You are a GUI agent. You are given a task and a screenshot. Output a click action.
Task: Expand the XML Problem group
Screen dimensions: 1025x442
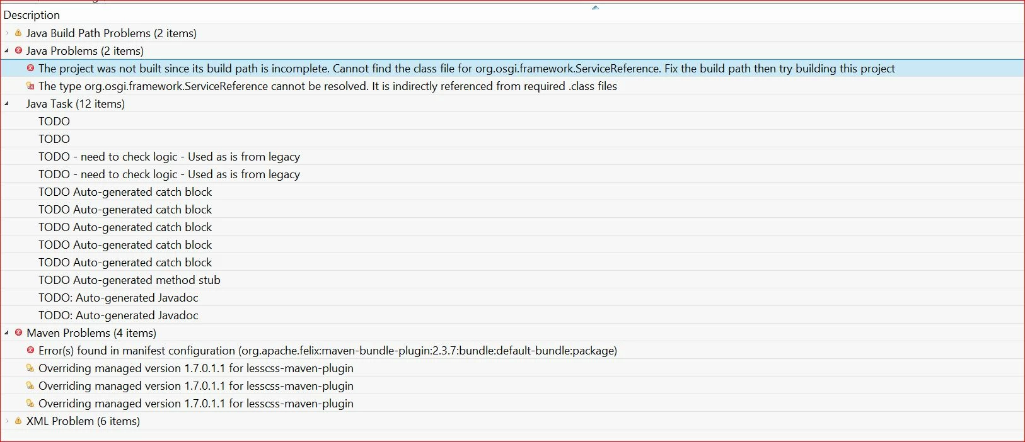[7, 421]
